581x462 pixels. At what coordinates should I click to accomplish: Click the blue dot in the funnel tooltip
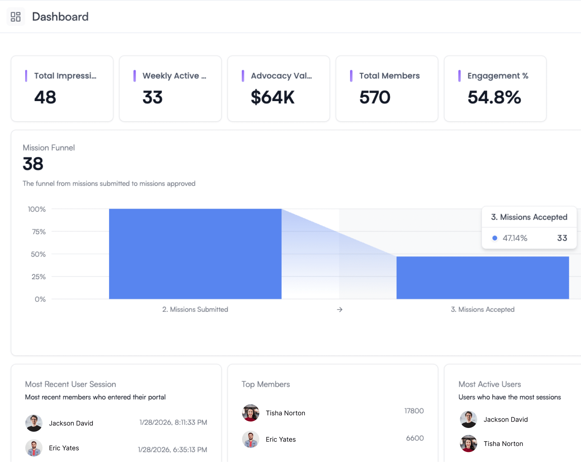coord(495,238)
